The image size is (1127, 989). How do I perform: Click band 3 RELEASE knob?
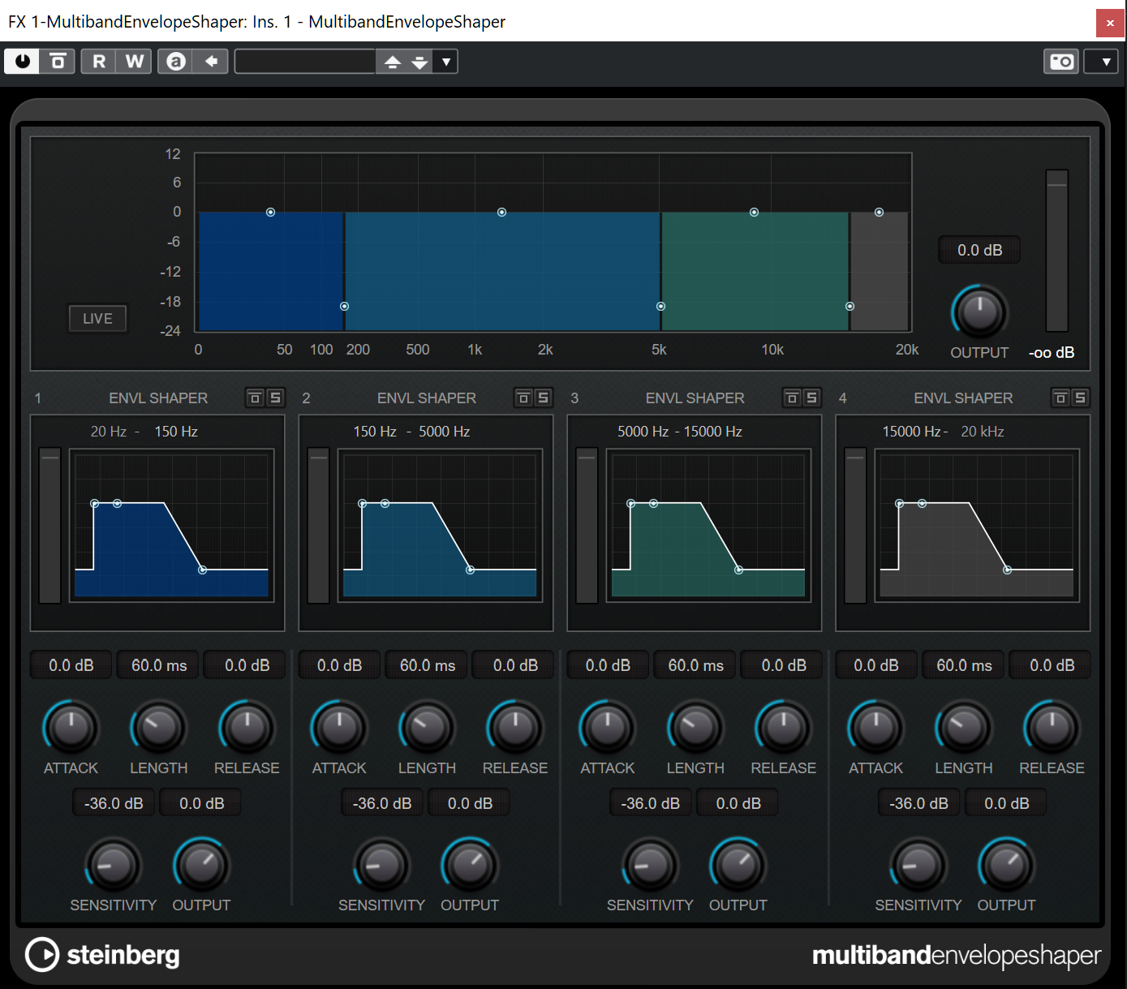[x=784, y=728]
